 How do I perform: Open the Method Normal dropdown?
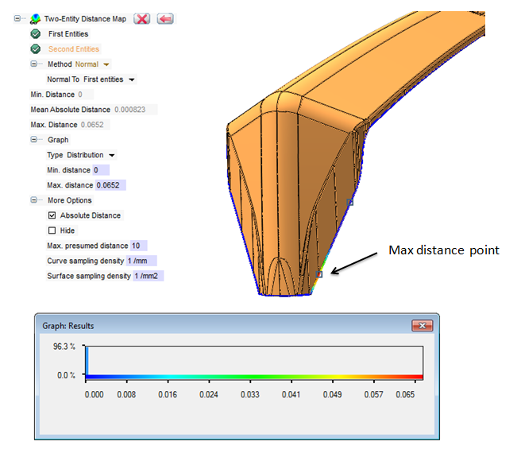[x=106, y=64]
